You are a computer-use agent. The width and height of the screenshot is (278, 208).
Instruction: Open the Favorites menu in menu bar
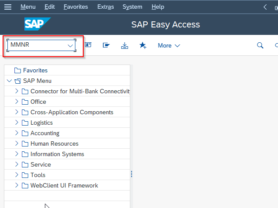pos(76,7)
